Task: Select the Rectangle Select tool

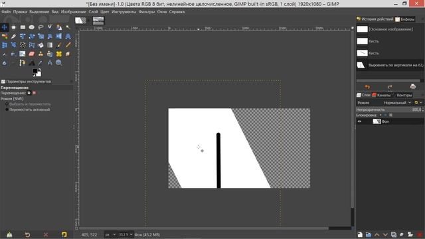Action: coord(23,27)
